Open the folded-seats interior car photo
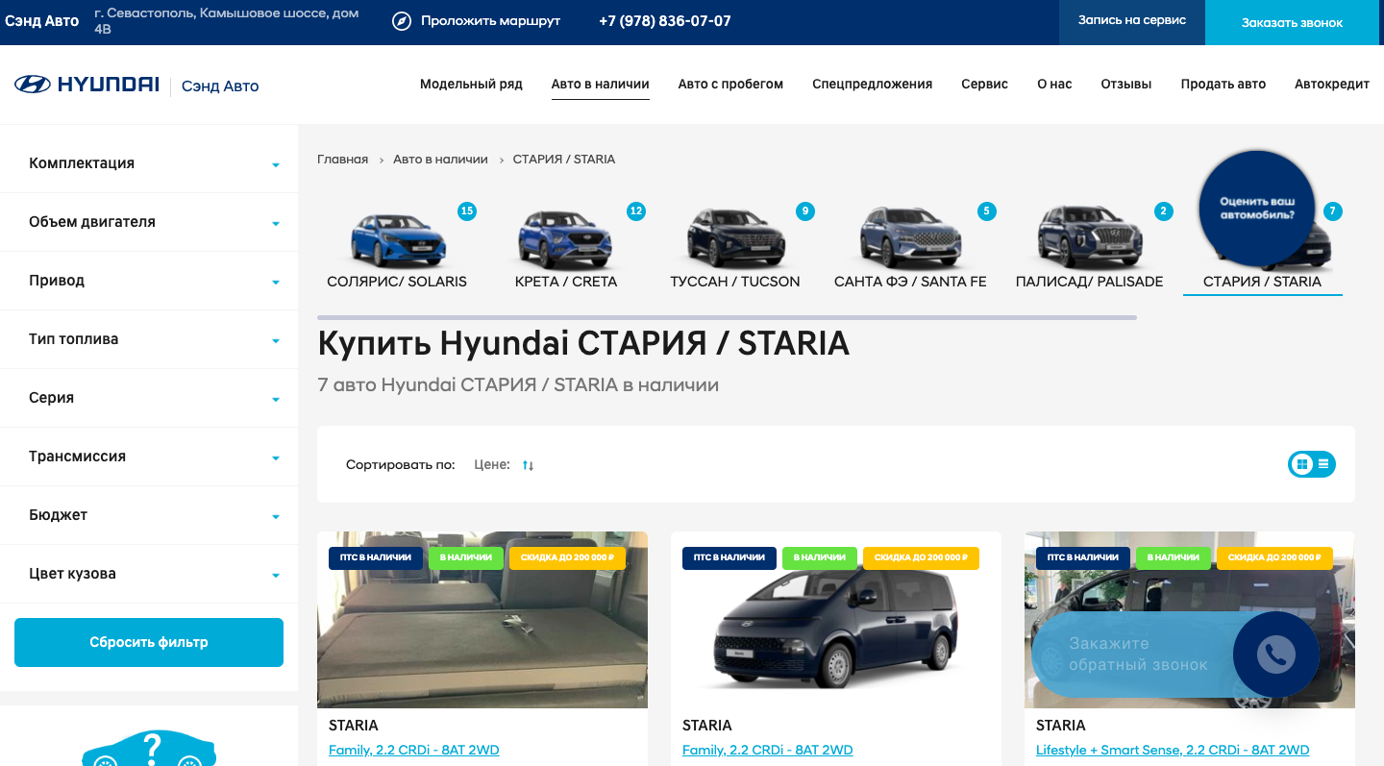Screen dimensions: 1384x766 click(x=482, y=620)
